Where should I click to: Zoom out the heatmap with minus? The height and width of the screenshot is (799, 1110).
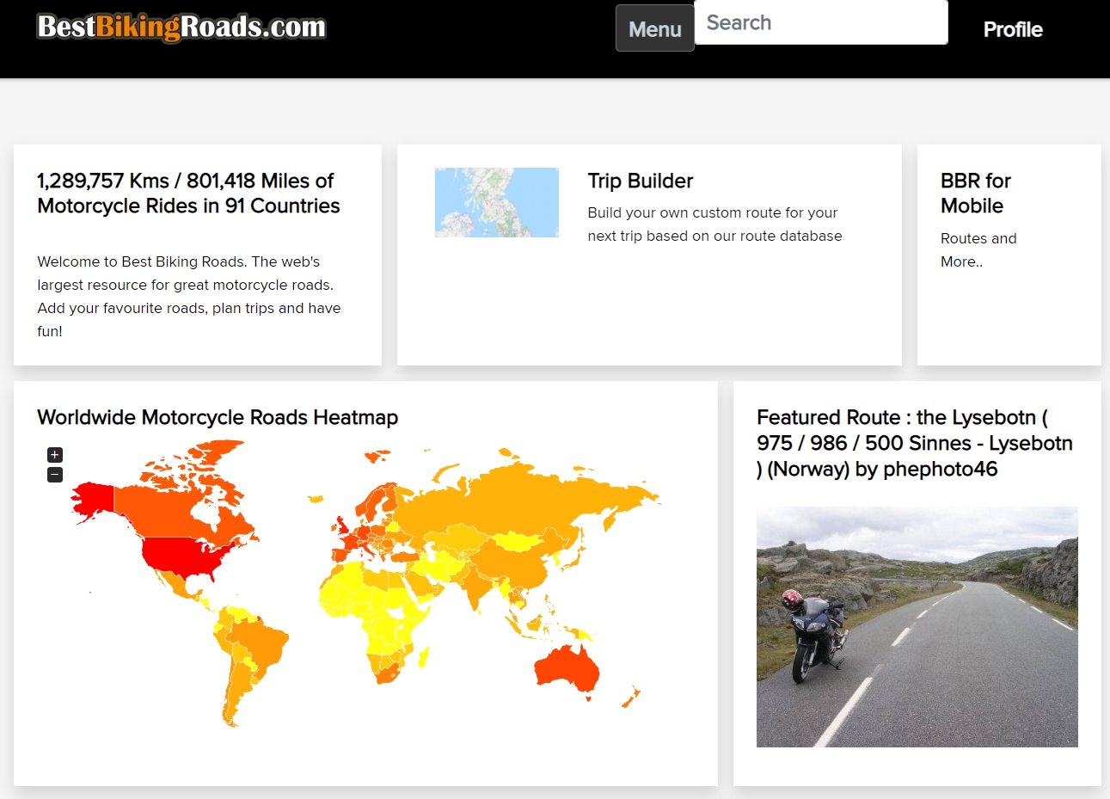55,475
